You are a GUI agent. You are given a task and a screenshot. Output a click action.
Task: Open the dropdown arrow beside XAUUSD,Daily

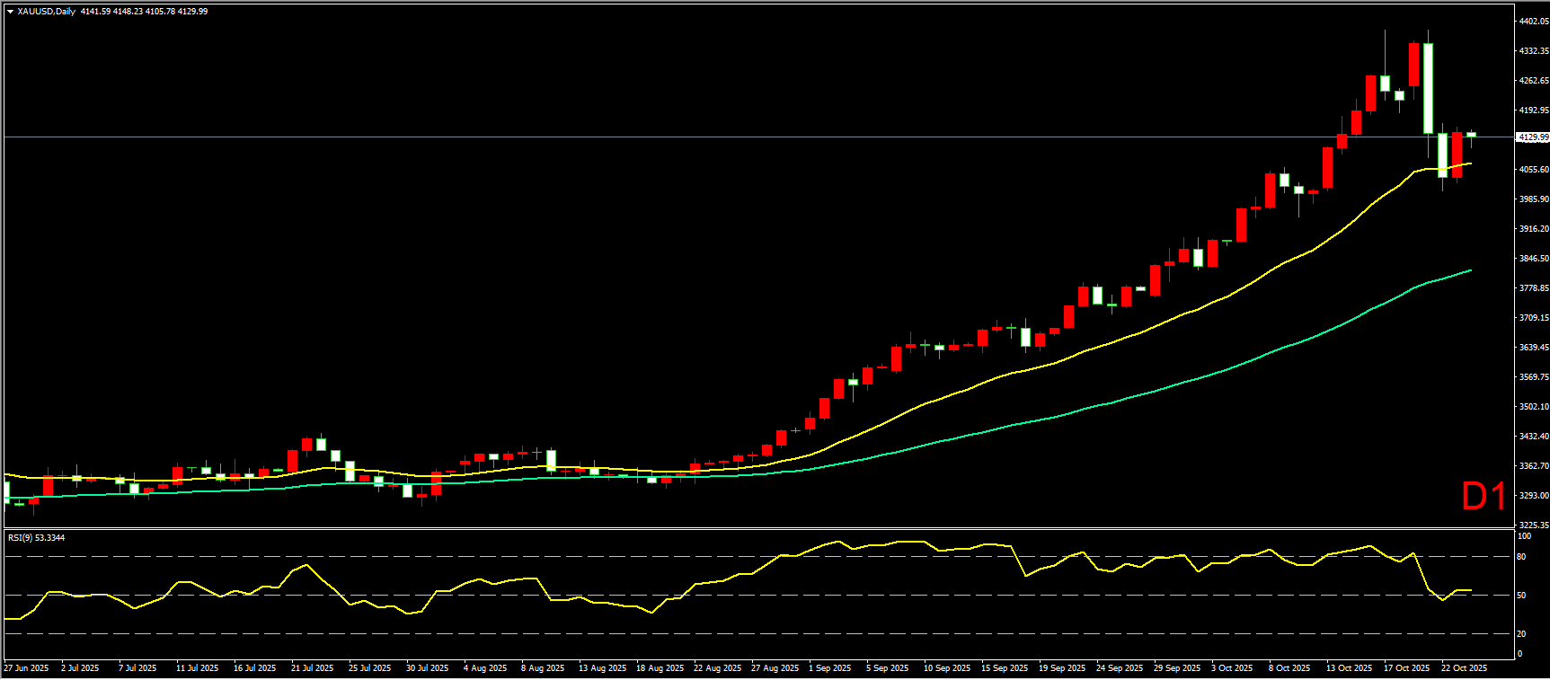point(10,12)
